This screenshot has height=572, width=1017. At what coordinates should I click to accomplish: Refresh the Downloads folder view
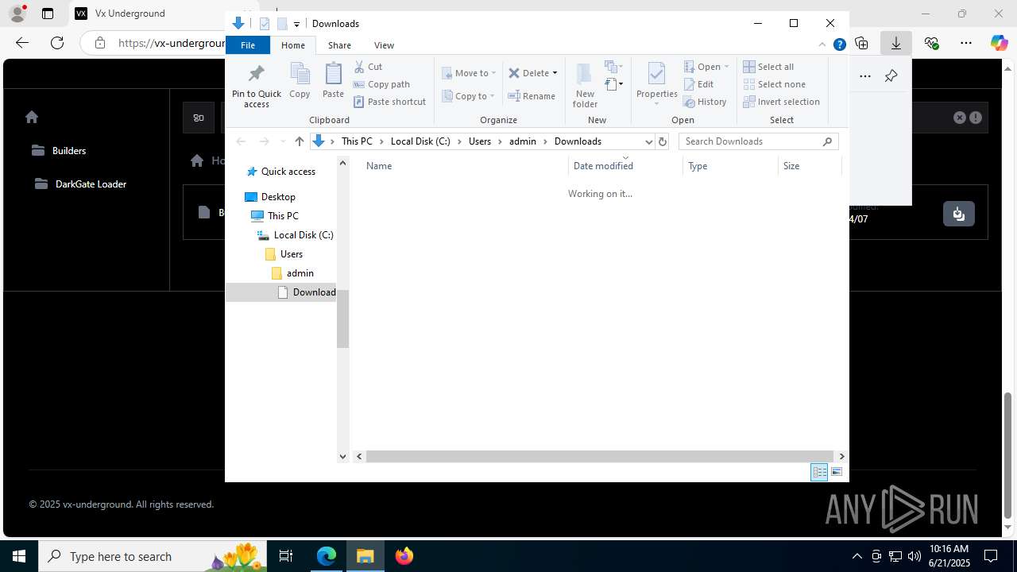[663, 141]
